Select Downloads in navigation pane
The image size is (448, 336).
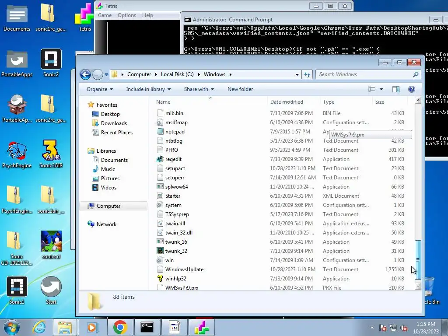tap(109, 123)
